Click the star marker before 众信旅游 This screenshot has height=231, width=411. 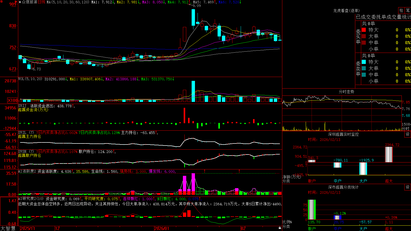coord(20,2)
